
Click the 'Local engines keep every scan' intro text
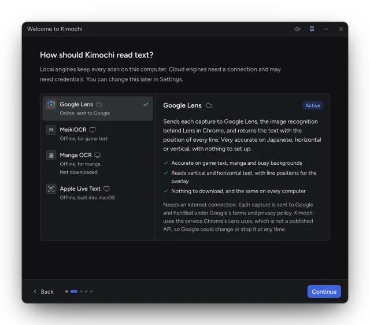click(x=160, y=75)
